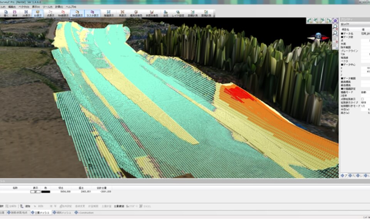This screenshot has width=370, height=219.
Task: Toggle the ラスタ表示 raster display icon
Action: click(92, 13)
